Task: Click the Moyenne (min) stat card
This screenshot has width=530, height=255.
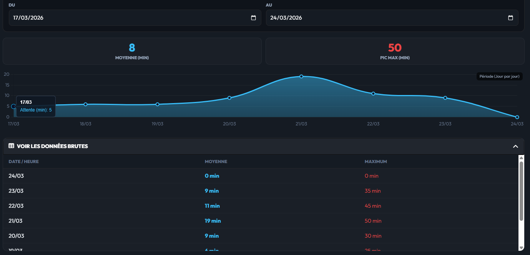Action: [132, 51]
